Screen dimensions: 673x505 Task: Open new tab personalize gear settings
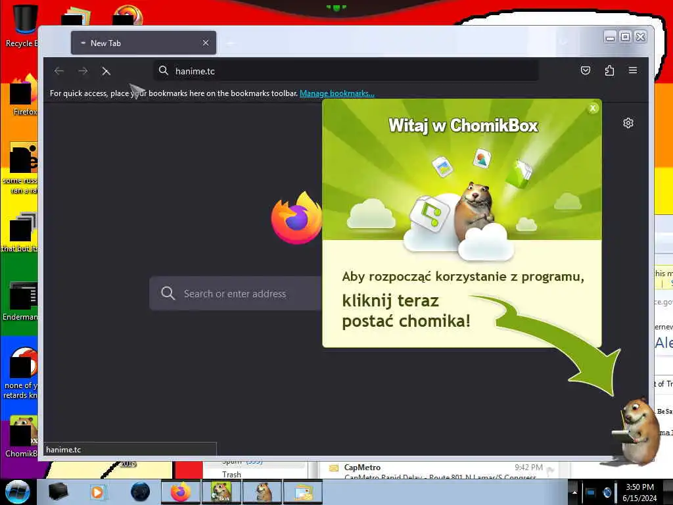(x=628, y=123)
